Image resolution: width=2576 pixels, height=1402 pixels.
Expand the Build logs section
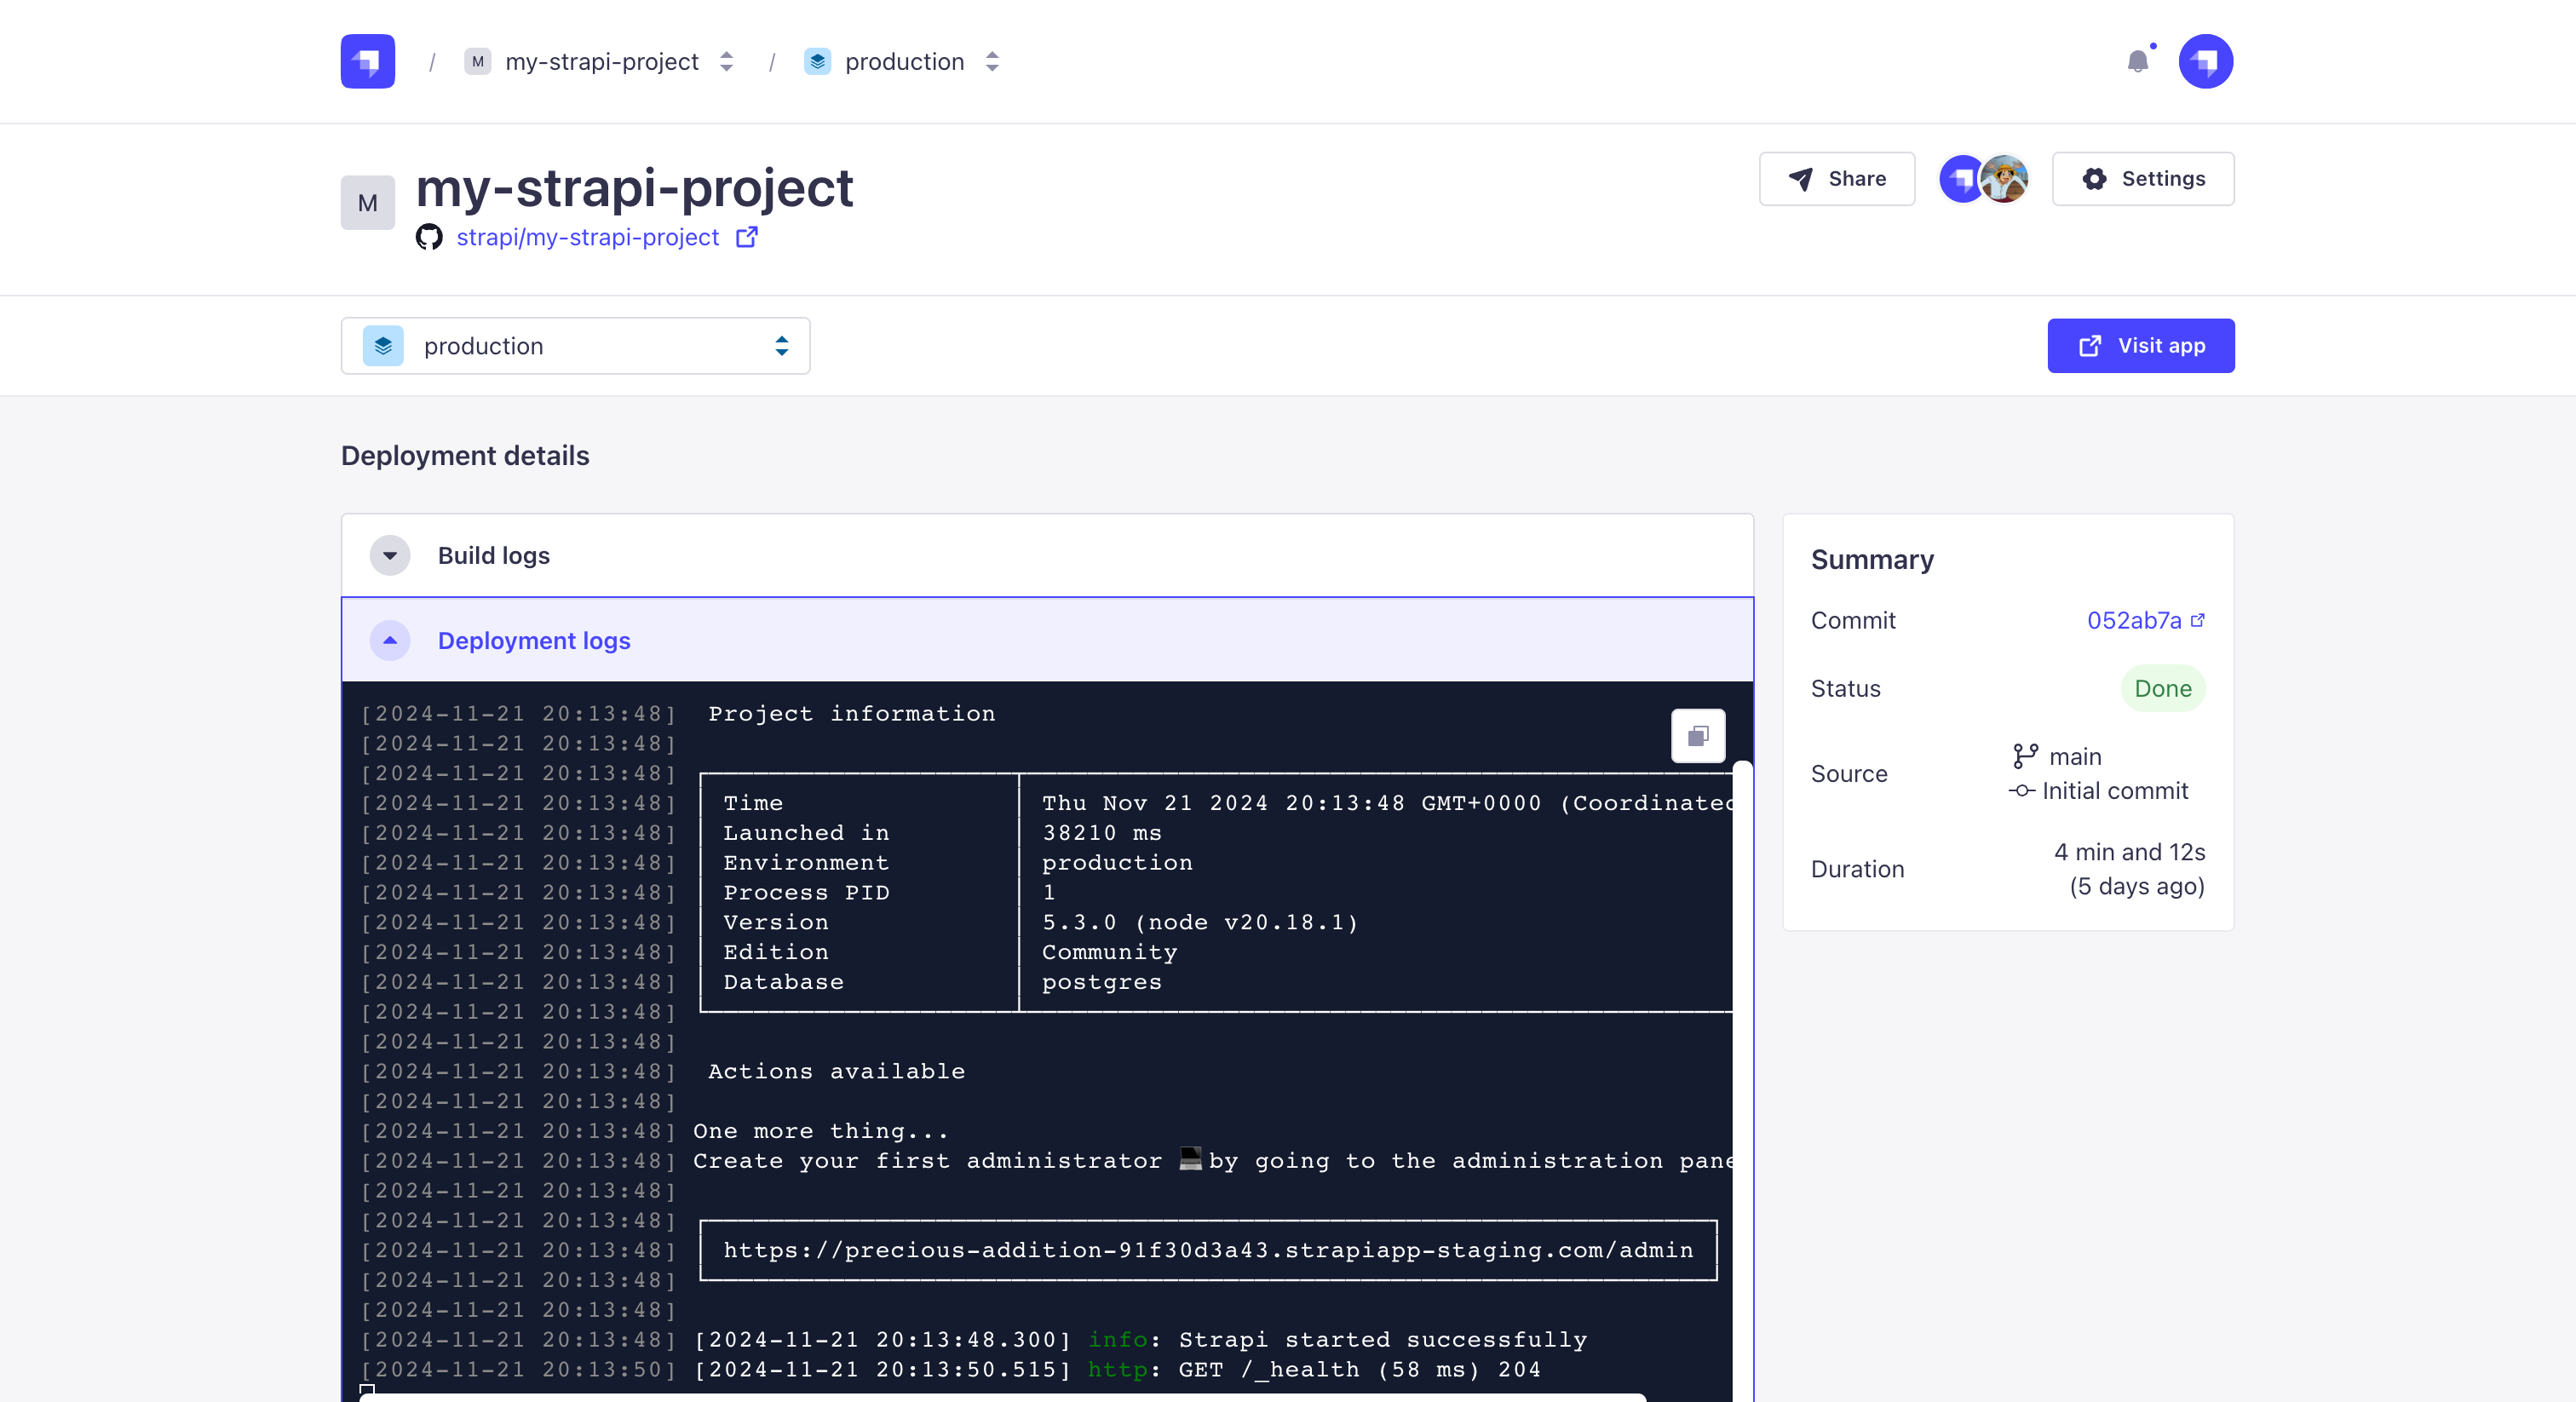(x=390, y=556)
